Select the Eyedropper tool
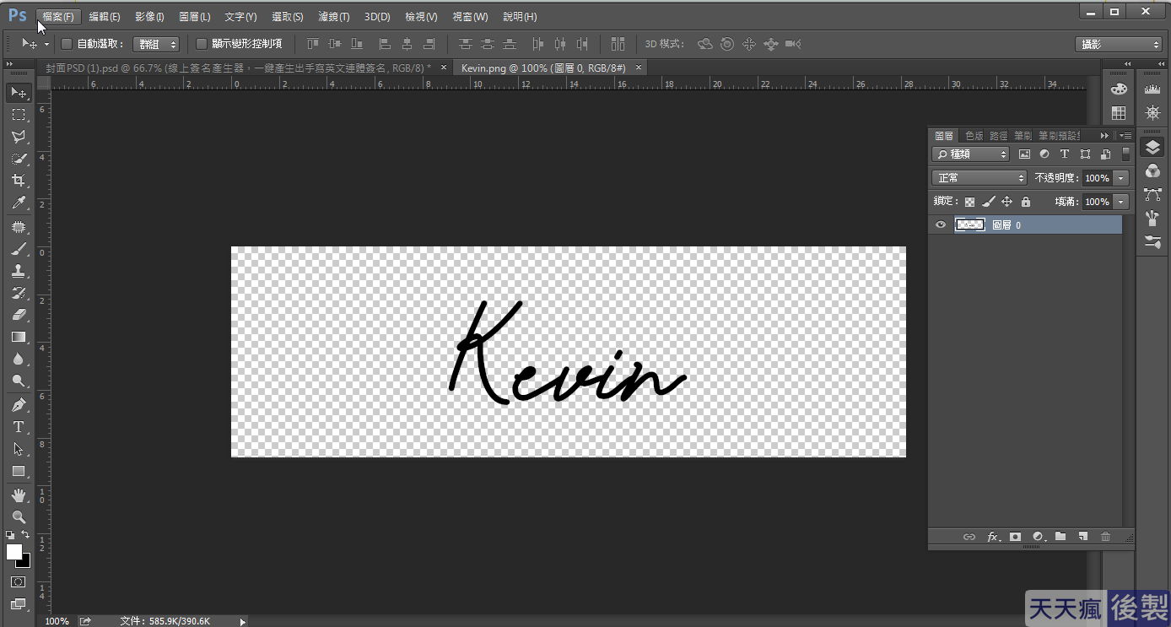1171x627 pixels. [x=19, y=203]
